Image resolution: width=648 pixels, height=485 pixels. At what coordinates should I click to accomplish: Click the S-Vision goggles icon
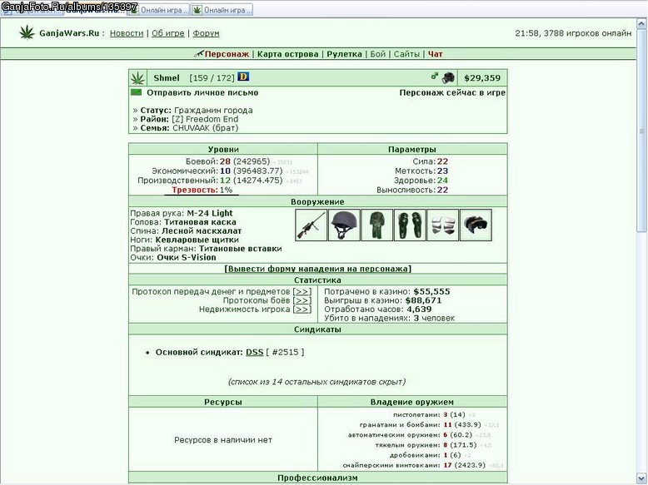coord(476,225)
